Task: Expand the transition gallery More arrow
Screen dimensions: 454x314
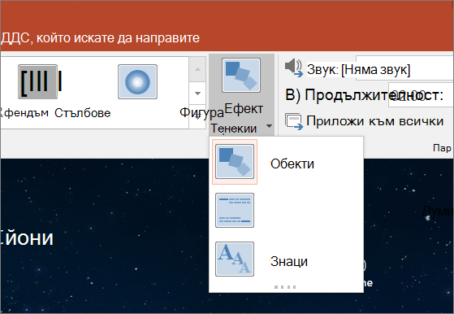Action: 197,117
